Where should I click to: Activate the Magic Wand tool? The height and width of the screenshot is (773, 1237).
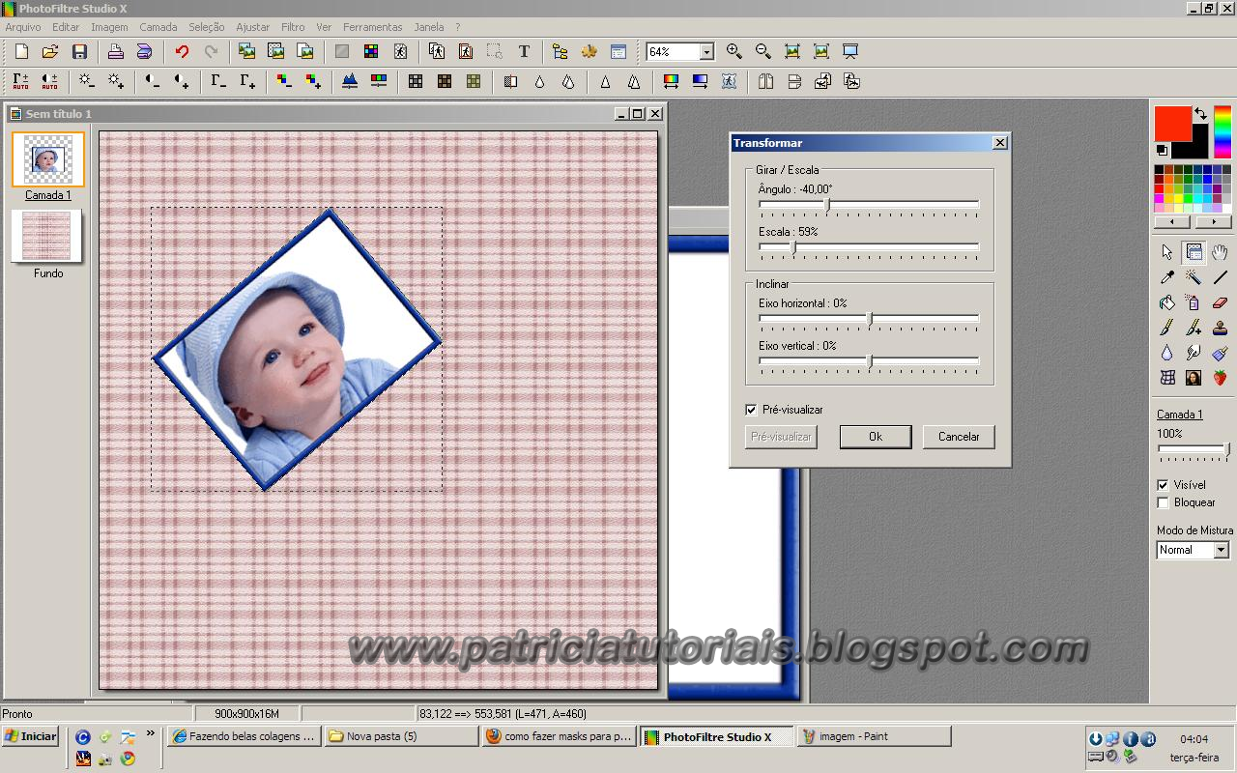pyautogui.click(x=1192, y=277)
